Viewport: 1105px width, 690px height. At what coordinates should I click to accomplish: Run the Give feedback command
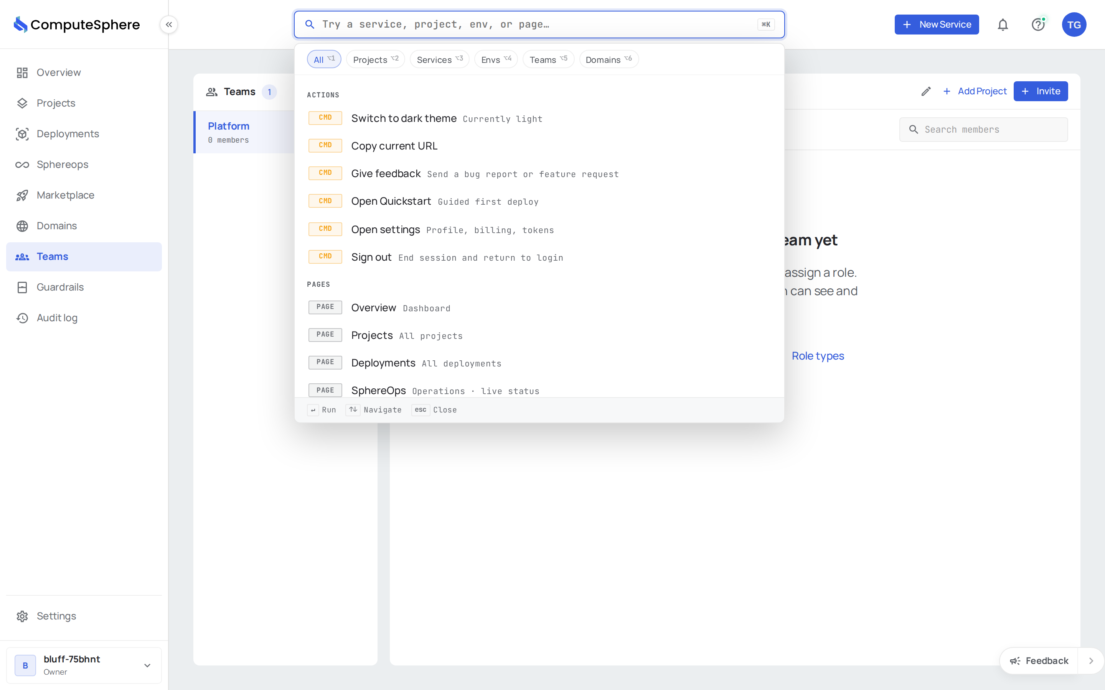point(539,173)
